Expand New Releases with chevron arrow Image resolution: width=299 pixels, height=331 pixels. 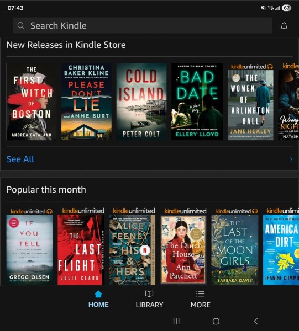tap(291, 159)
